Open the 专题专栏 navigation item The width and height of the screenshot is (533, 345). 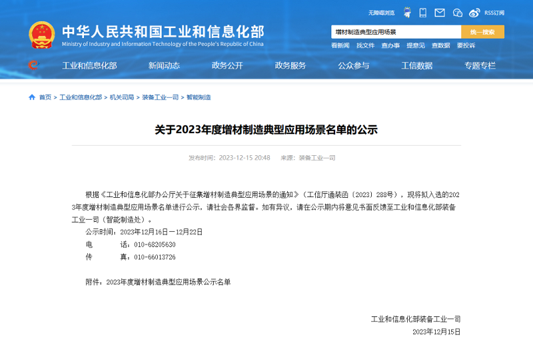click(480, 65)
